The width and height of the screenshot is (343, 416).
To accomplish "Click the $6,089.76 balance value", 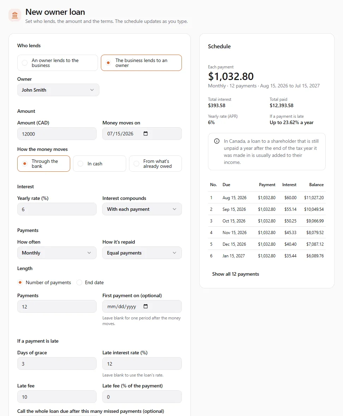I will coord(315,256).
